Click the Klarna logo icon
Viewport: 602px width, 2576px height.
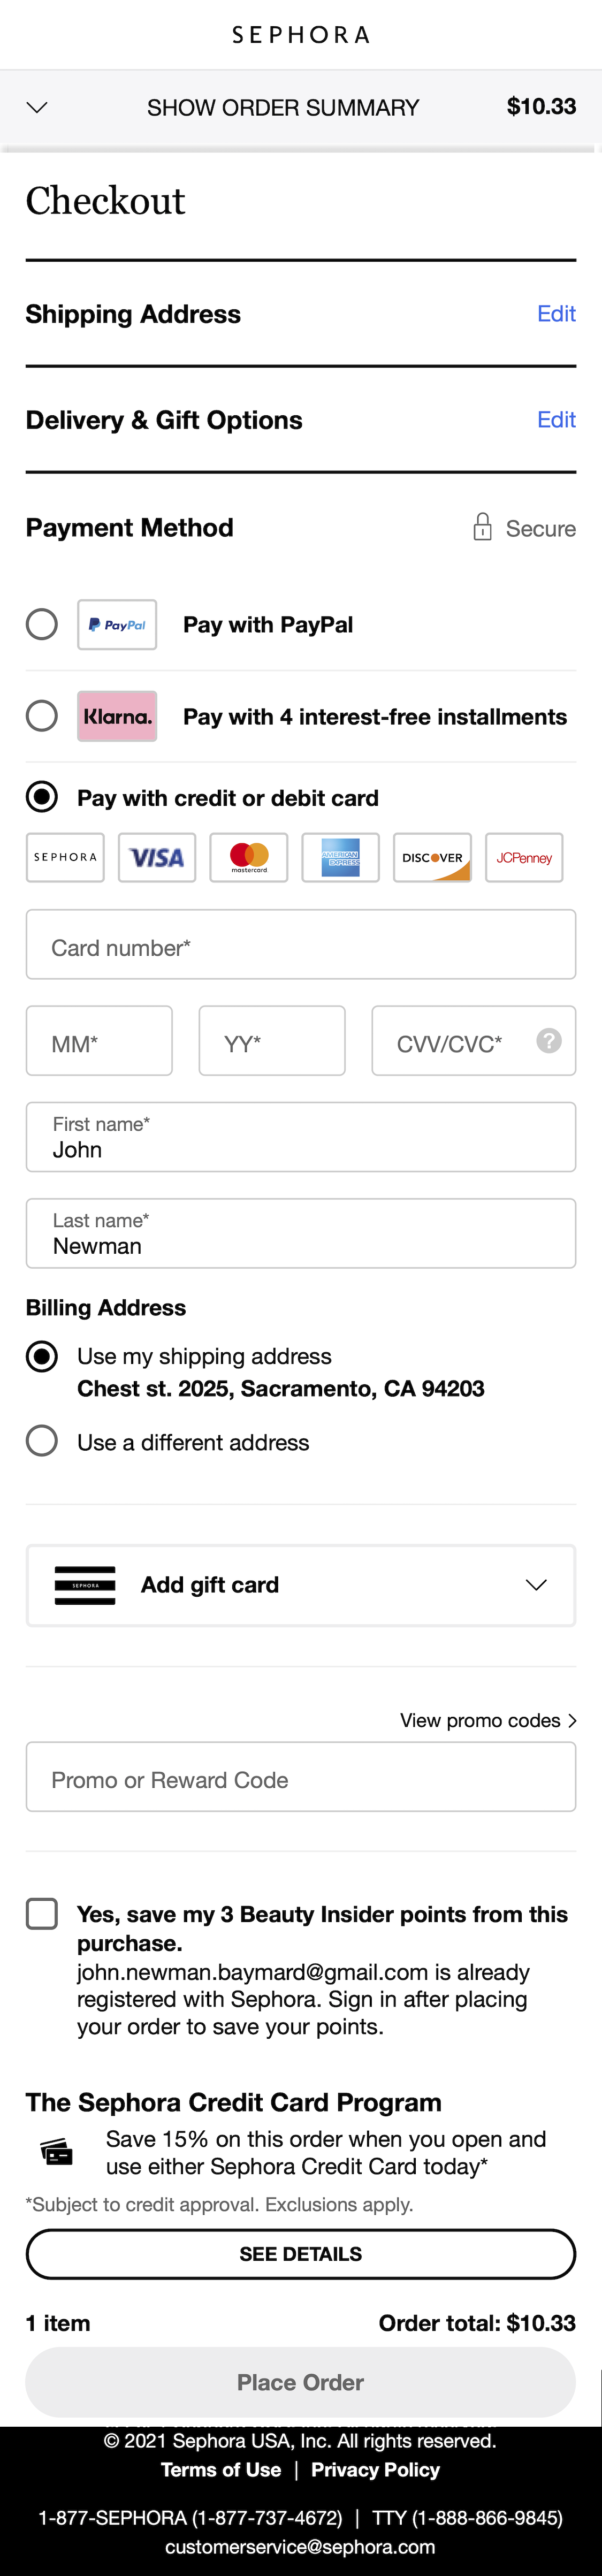point(117,716)
